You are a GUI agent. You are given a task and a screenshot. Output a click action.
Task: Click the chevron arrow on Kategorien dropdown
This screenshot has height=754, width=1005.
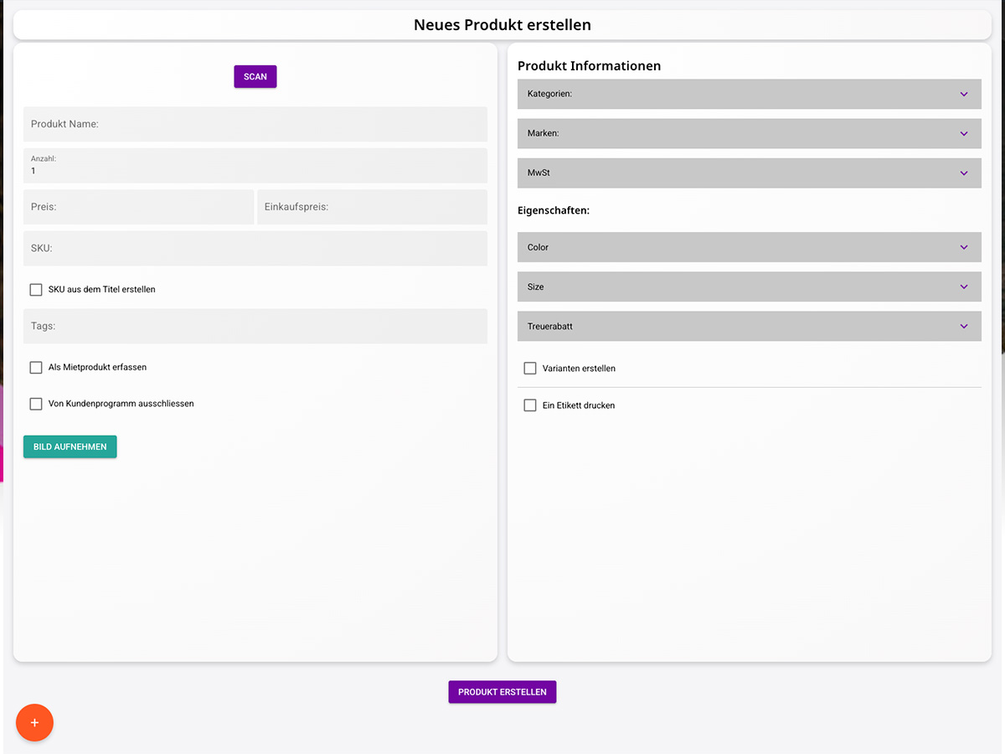pos(964,94)
